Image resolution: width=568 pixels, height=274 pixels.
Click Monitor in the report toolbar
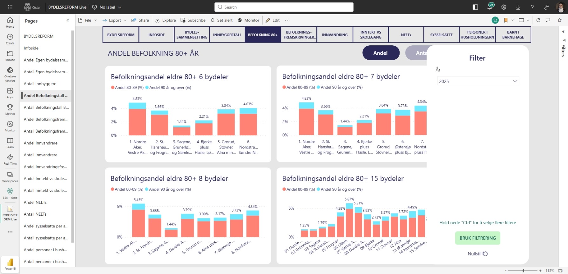[x=248, y=20]
